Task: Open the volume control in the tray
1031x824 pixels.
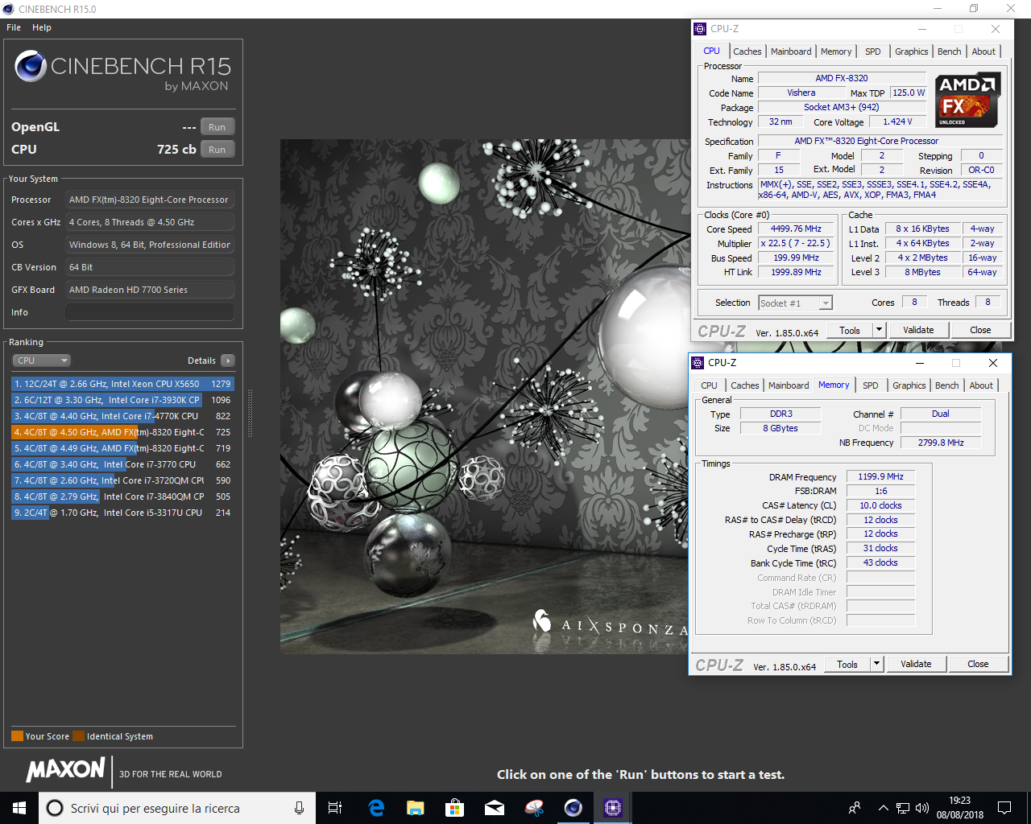Action: 922,808
